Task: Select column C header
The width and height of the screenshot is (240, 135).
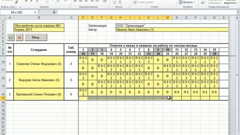Action: point(71,18)
